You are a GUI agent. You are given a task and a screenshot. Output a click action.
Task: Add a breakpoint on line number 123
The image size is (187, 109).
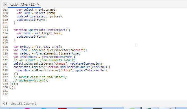[5, 64]
